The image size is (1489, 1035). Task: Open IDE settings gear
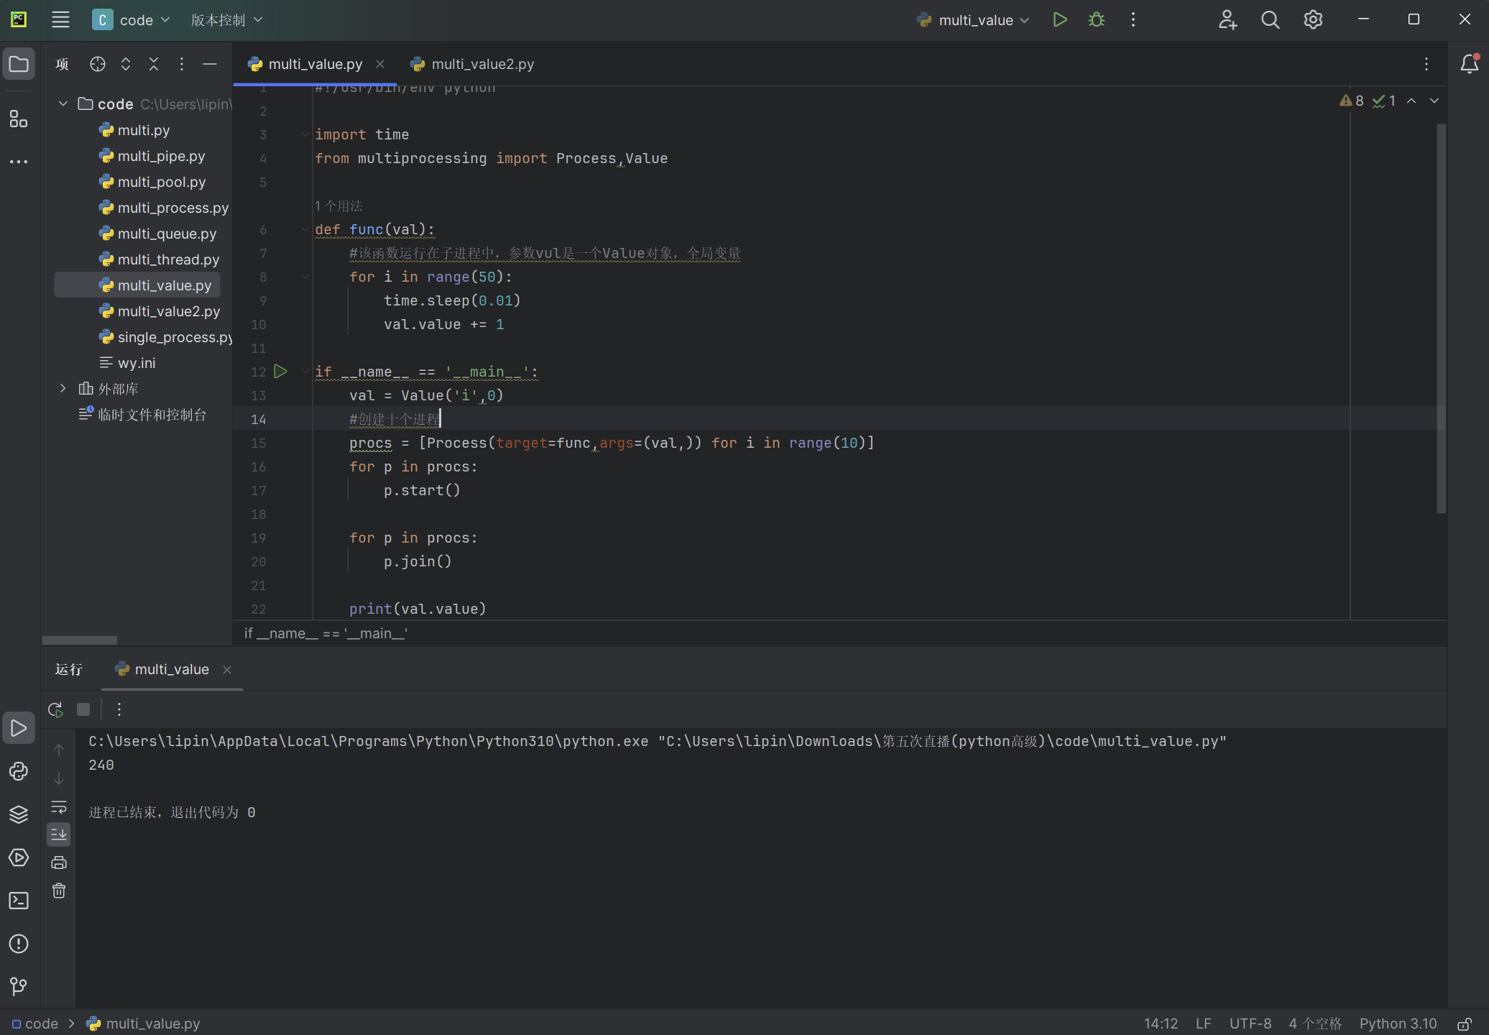click(x=1313, y=20)
